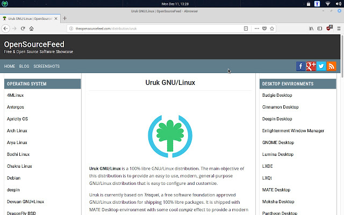Open BLOG in site navigation
The width and height of the screenshot is (344, 215).
(x=24, y=66)
